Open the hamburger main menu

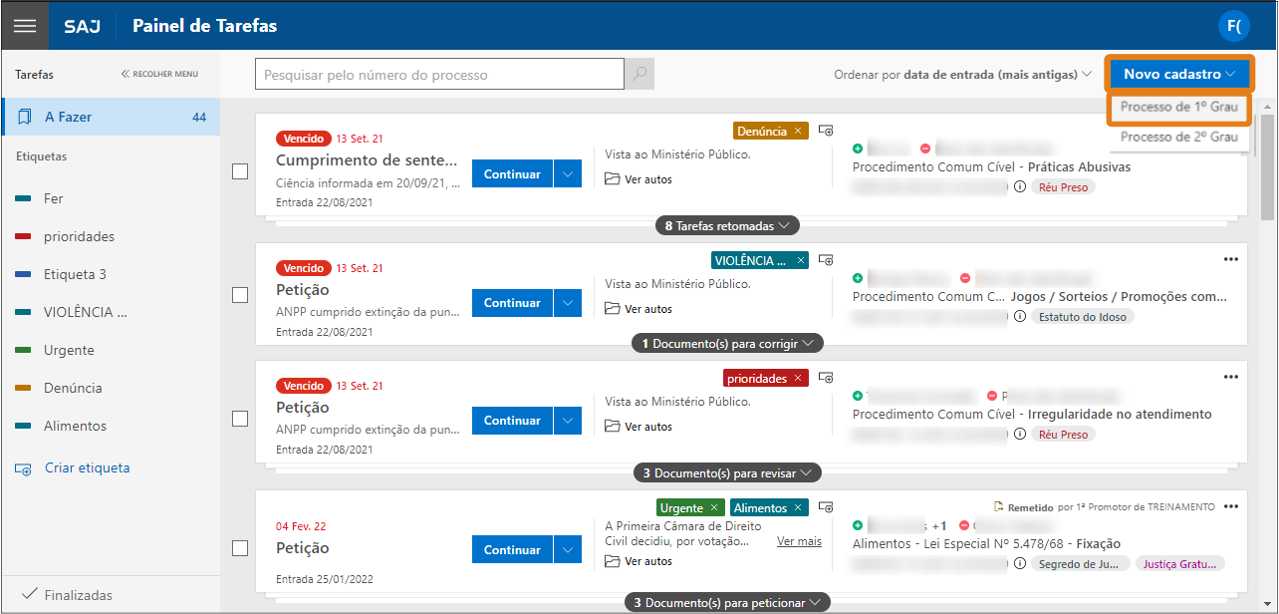point(24,26)
